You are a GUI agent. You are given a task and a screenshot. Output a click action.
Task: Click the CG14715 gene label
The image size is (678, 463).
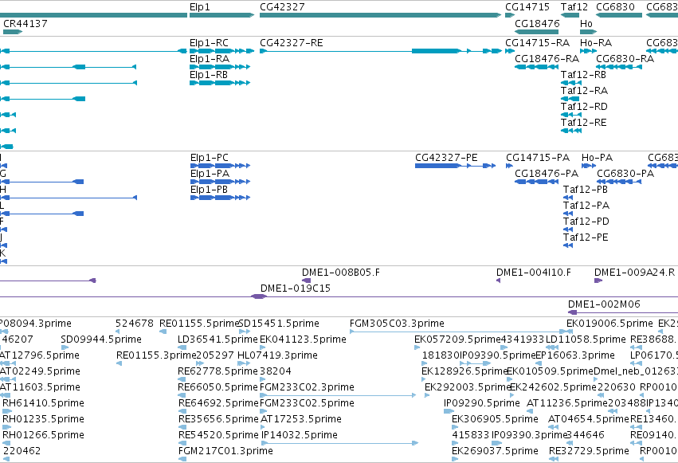point(527,7)
